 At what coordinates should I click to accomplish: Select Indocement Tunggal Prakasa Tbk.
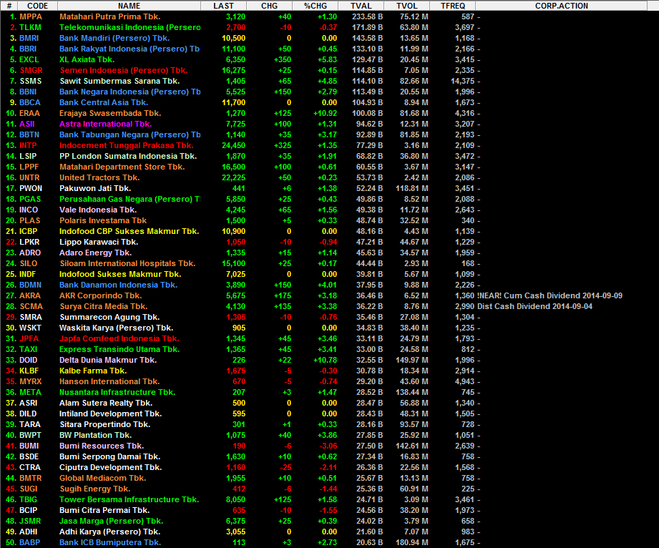(x=126, y=145)
